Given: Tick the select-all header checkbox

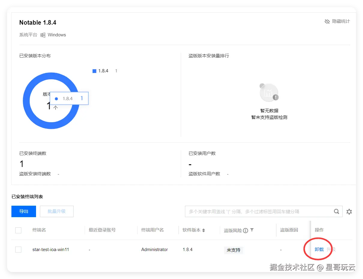Looking at the screenshot, I should pyautogui.click(x=18, y=230).
